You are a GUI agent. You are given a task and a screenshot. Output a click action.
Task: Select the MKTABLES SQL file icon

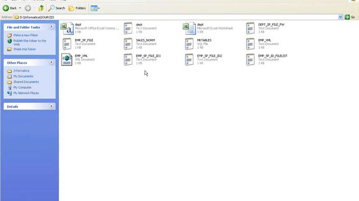click(189, 44)
